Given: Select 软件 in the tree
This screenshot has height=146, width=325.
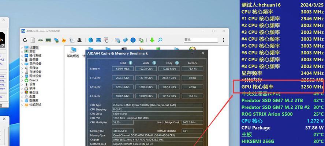Looking at the screenshot, I should tap(32, 88).
